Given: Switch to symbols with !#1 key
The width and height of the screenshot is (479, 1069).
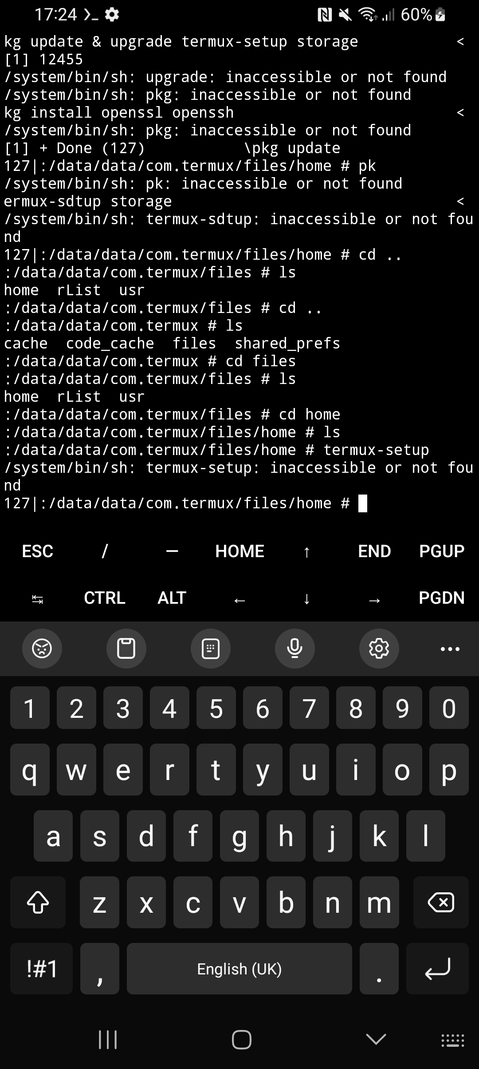Looking at the screenshot, I should [x=41, y=969].
